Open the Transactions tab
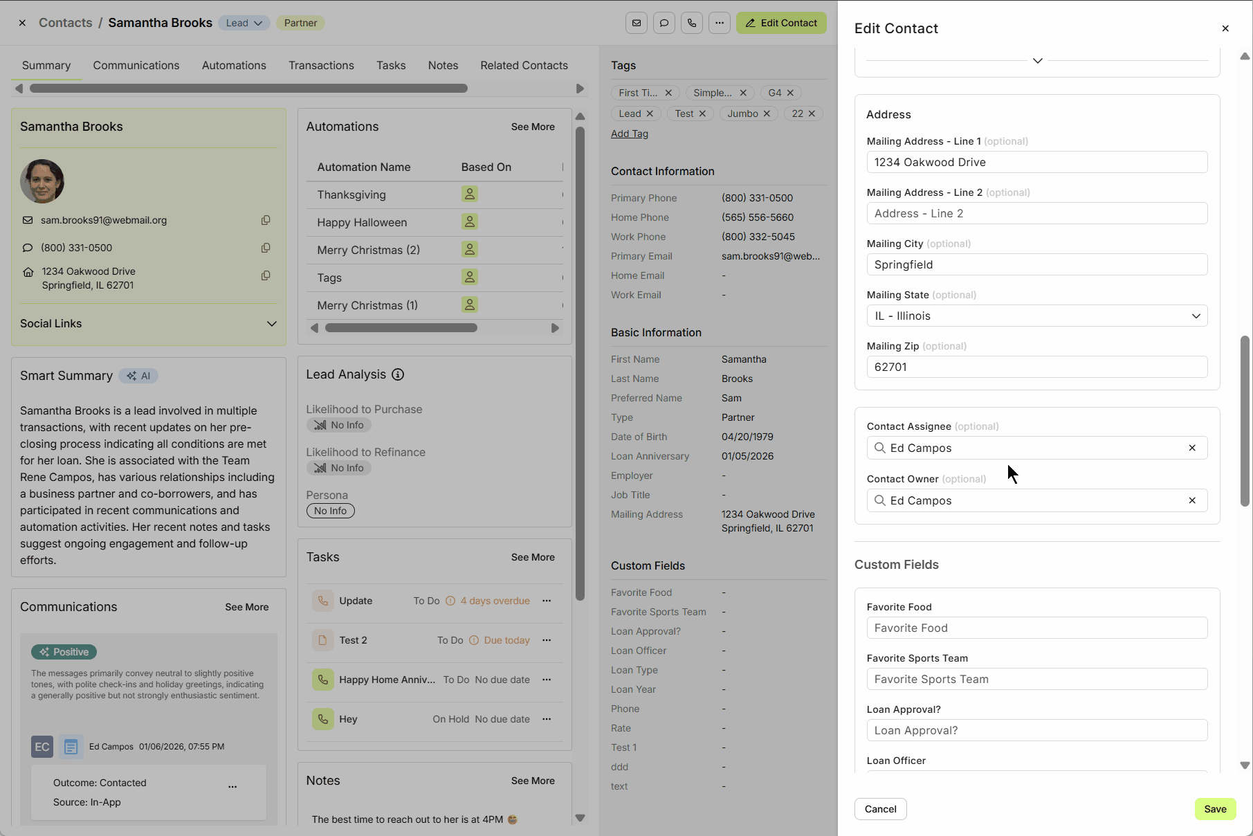The image size is (1253, 836). point(321,65)
